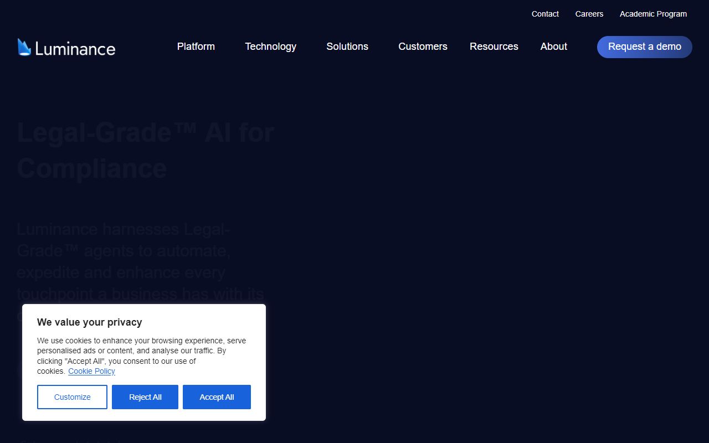Select the cookie consent dialog title
Viewport: 709px width, 443px height.
click(x=89, y=322)
